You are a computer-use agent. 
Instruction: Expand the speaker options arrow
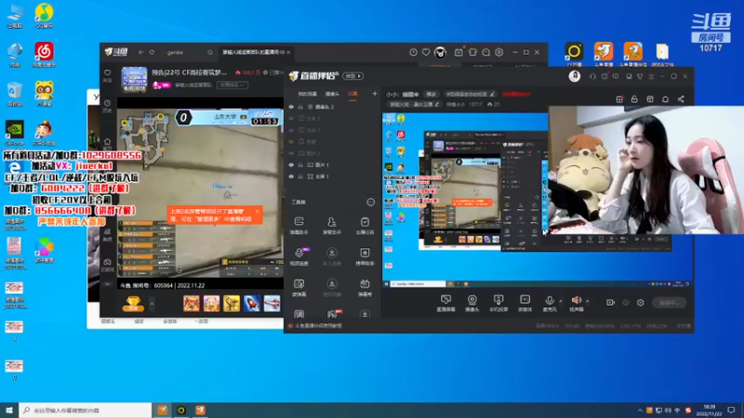pos(588,301)
